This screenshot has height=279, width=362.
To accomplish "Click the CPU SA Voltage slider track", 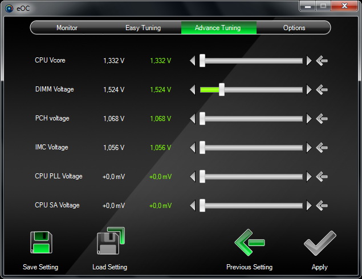I will (251, 206).
